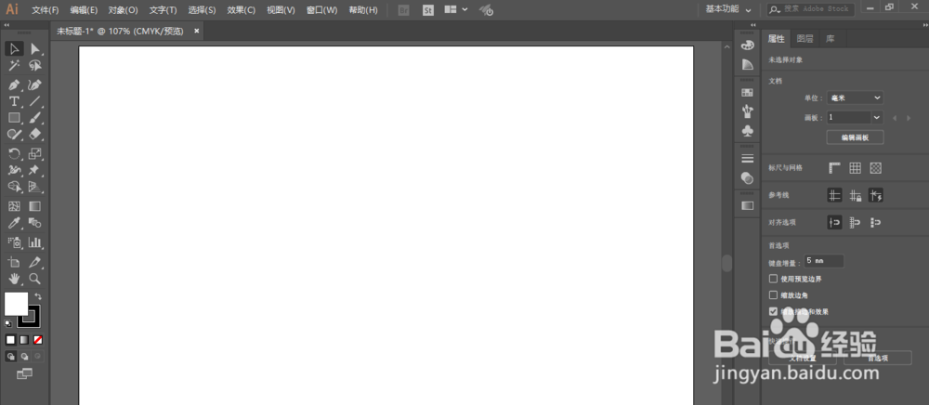Click the Bridge (Br) icon
Viewport: 929px width, 405px height.
pyautogui.click(x=404, y=10)
